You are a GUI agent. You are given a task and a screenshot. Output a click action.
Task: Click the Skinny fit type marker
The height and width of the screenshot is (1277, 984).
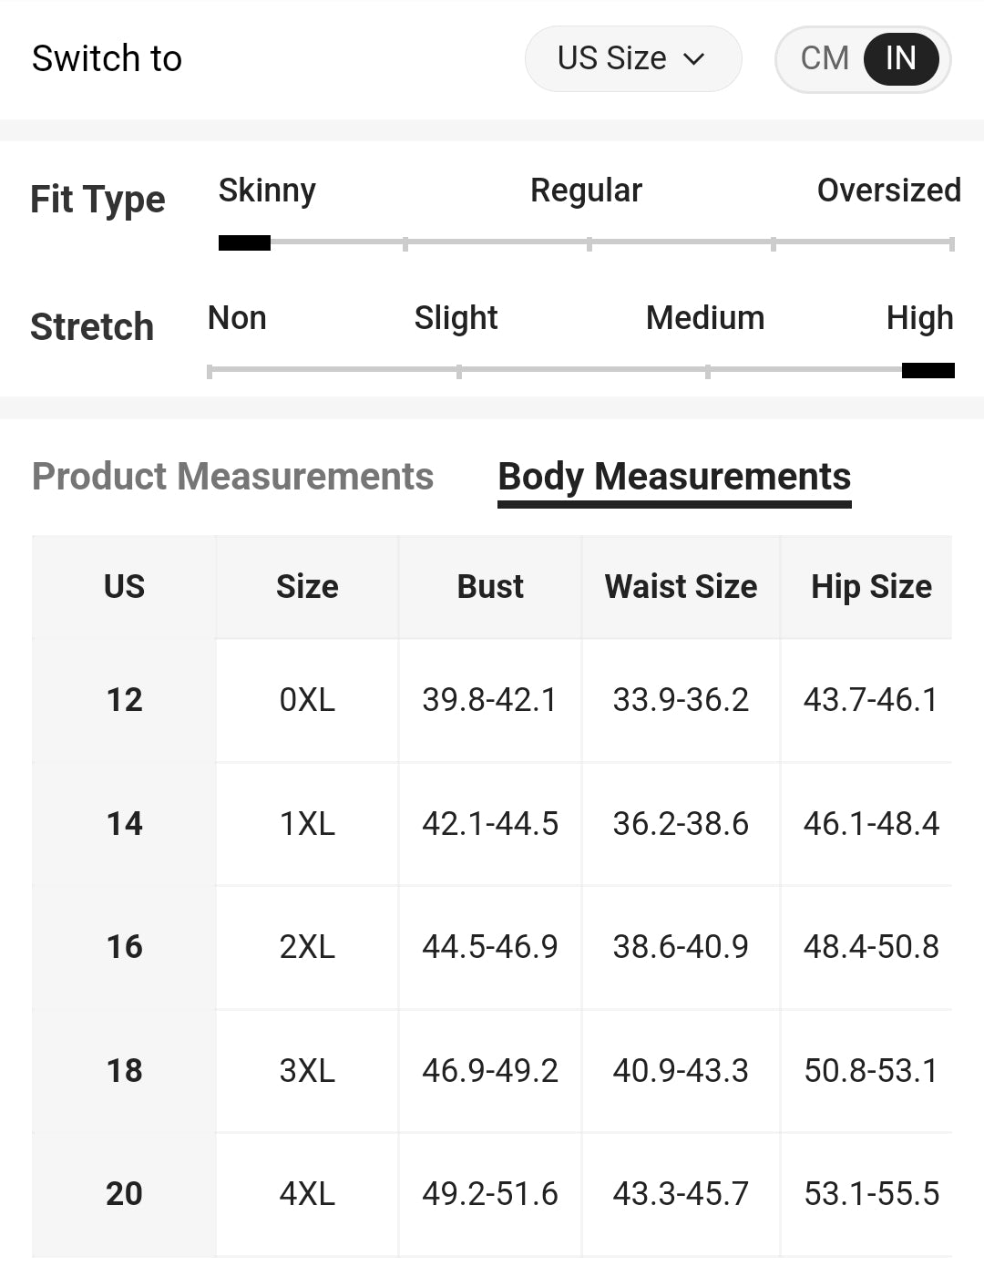(x=244, y=242)
